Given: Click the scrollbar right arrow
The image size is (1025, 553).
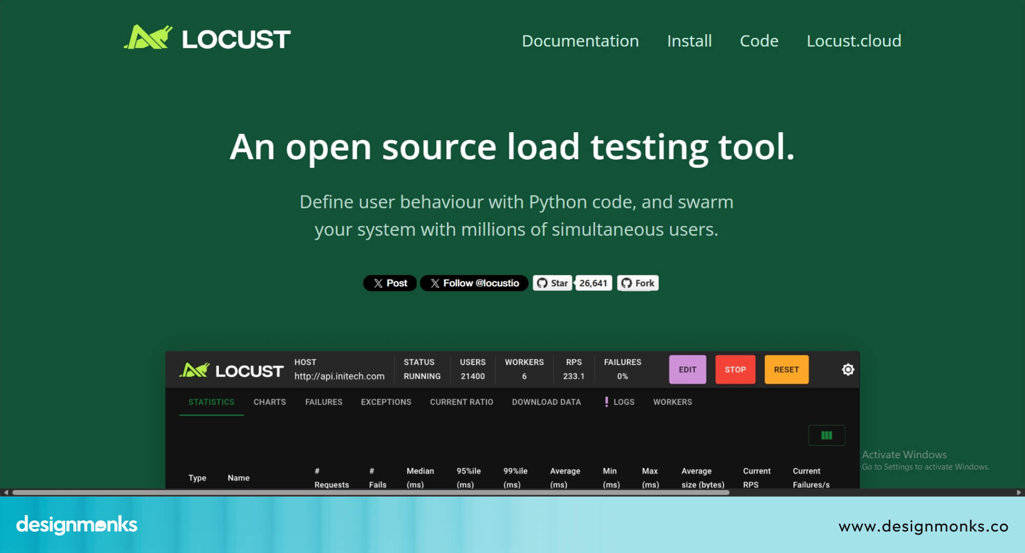Looking at the screenshot, I should (1019, 493).
